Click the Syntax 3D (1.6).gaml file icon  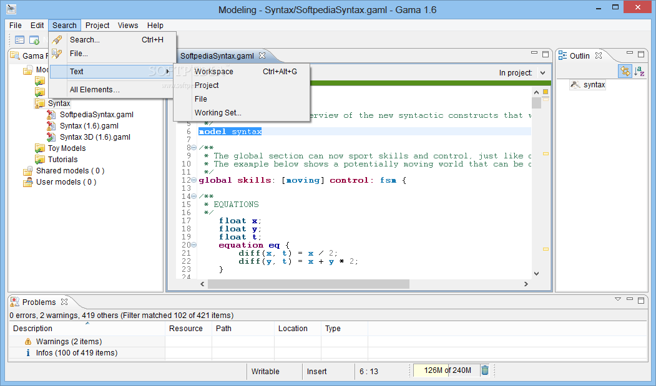[51, 137]
